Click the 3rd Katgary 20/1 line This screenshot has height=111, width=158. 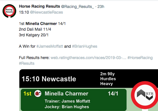(34, 35)
